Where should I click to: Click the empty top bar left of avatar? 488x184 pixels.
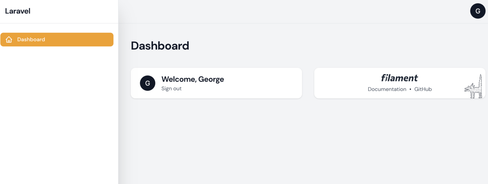point(286,11)
